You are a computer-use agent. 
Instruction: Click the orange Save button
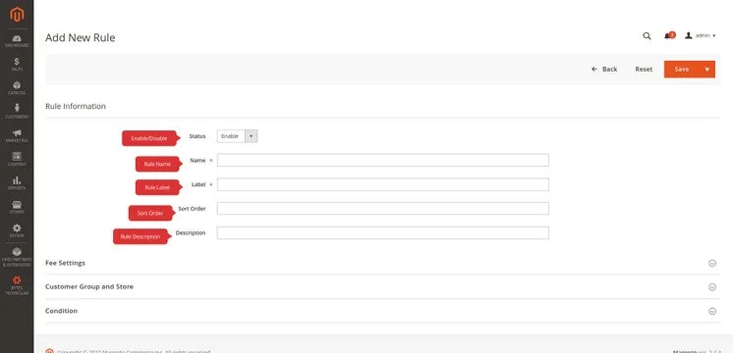point(681,69)
